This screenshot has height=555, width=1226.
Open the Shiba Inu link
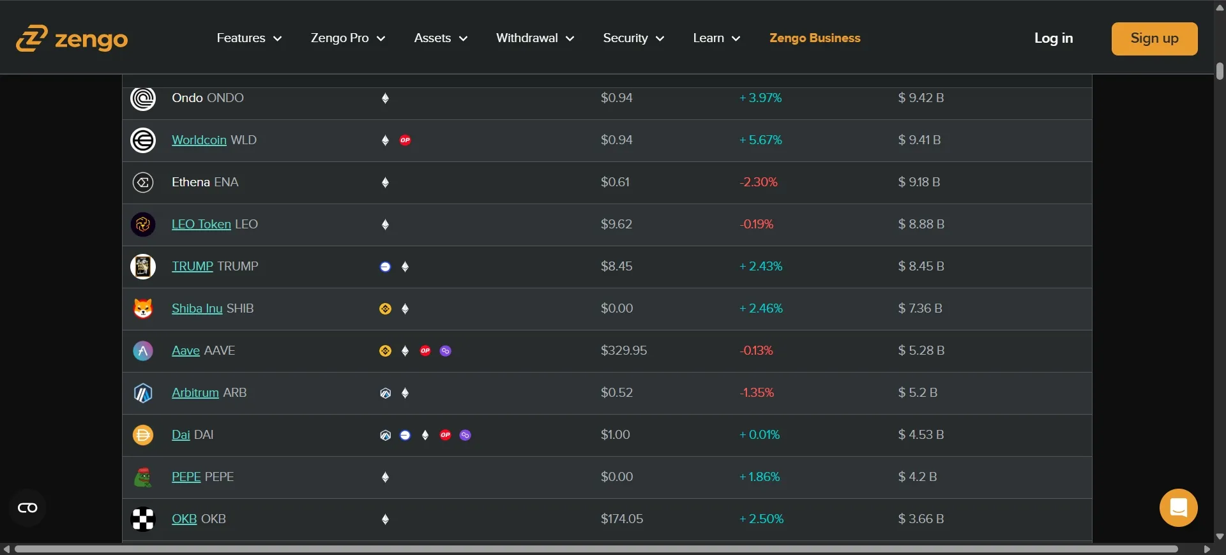click(197, 309)
